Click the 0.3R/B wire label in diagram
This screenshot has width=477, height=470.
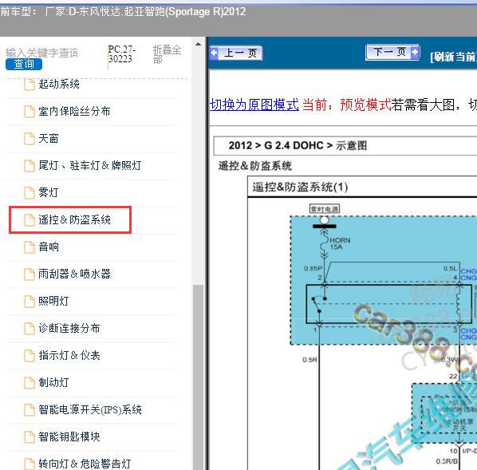[x=446, y=461]
